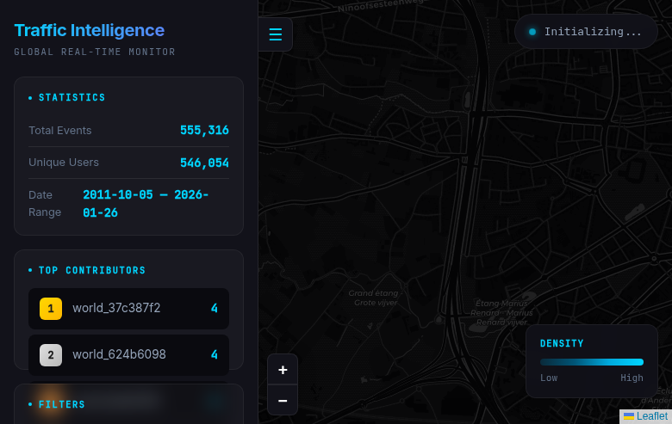
Task: Click the Étang Marius Renard map label
Action: click(501, 313)
